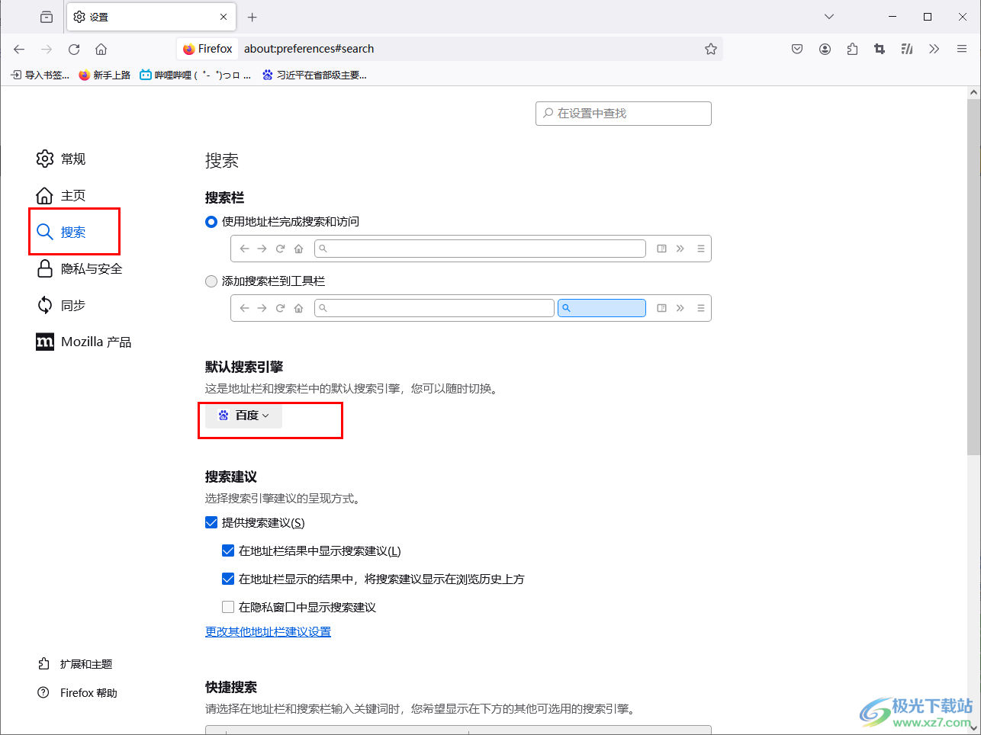Go to 主页 settings category

61,195
